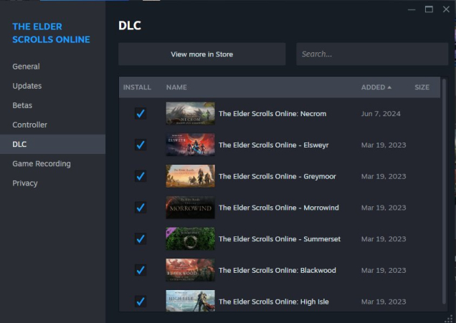This screenshot has width=456, height=323.
Task: Maximize the properties window
Action: (x=429, y=9)
